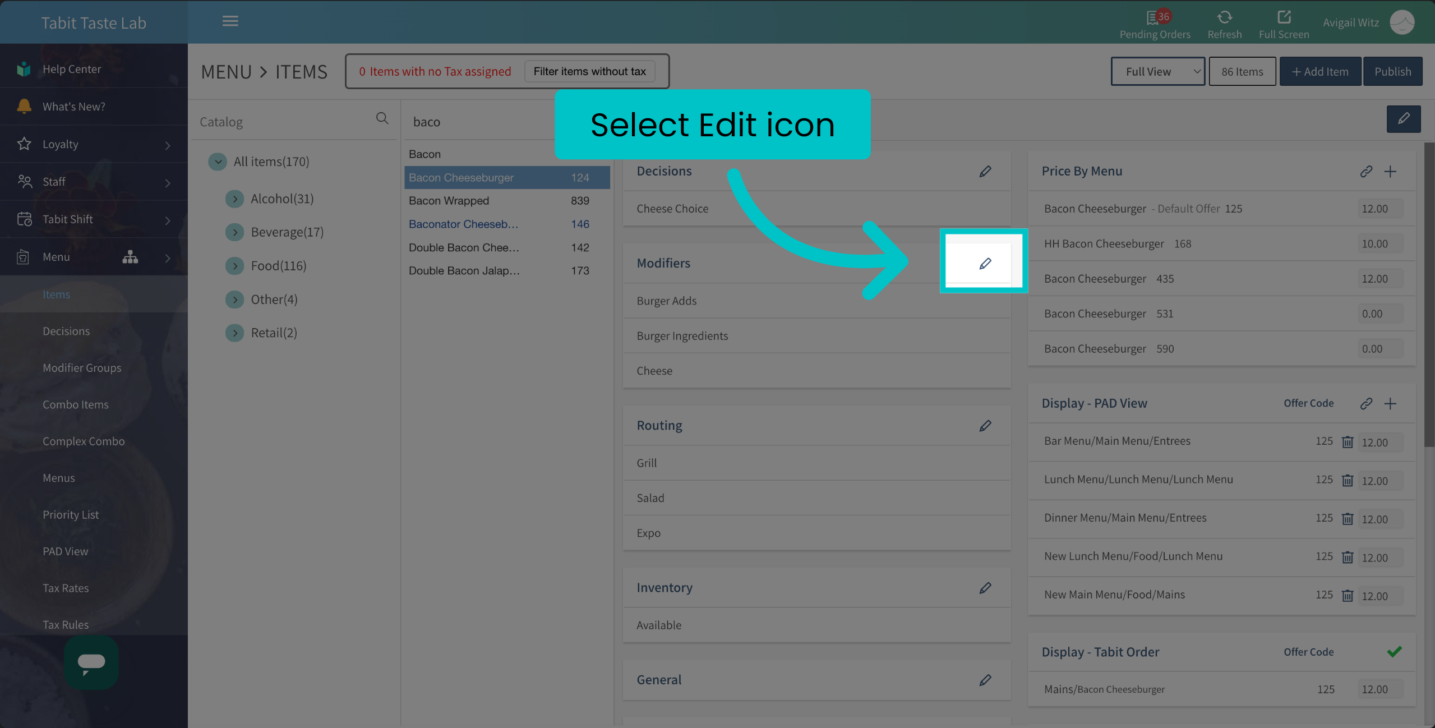Delete Bar Menu/Main Menu/Entrees row
This screenshot has width=1435, height=728.
pos(1347,442)
